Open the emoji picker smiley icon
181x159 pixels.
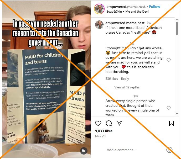pos(169,150)
